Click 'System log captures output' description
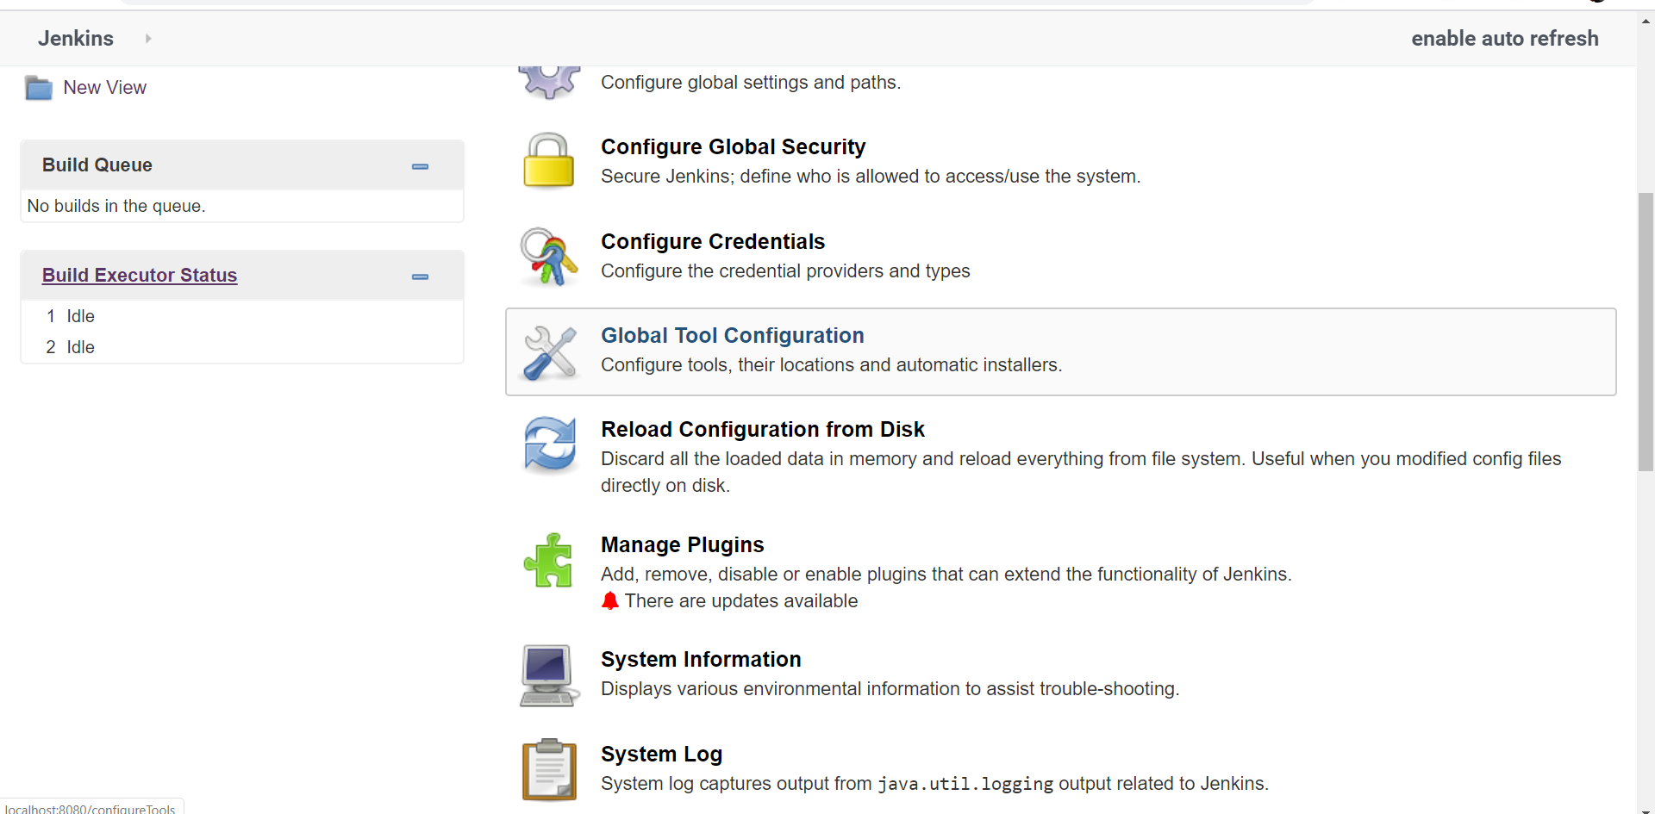 935,784
